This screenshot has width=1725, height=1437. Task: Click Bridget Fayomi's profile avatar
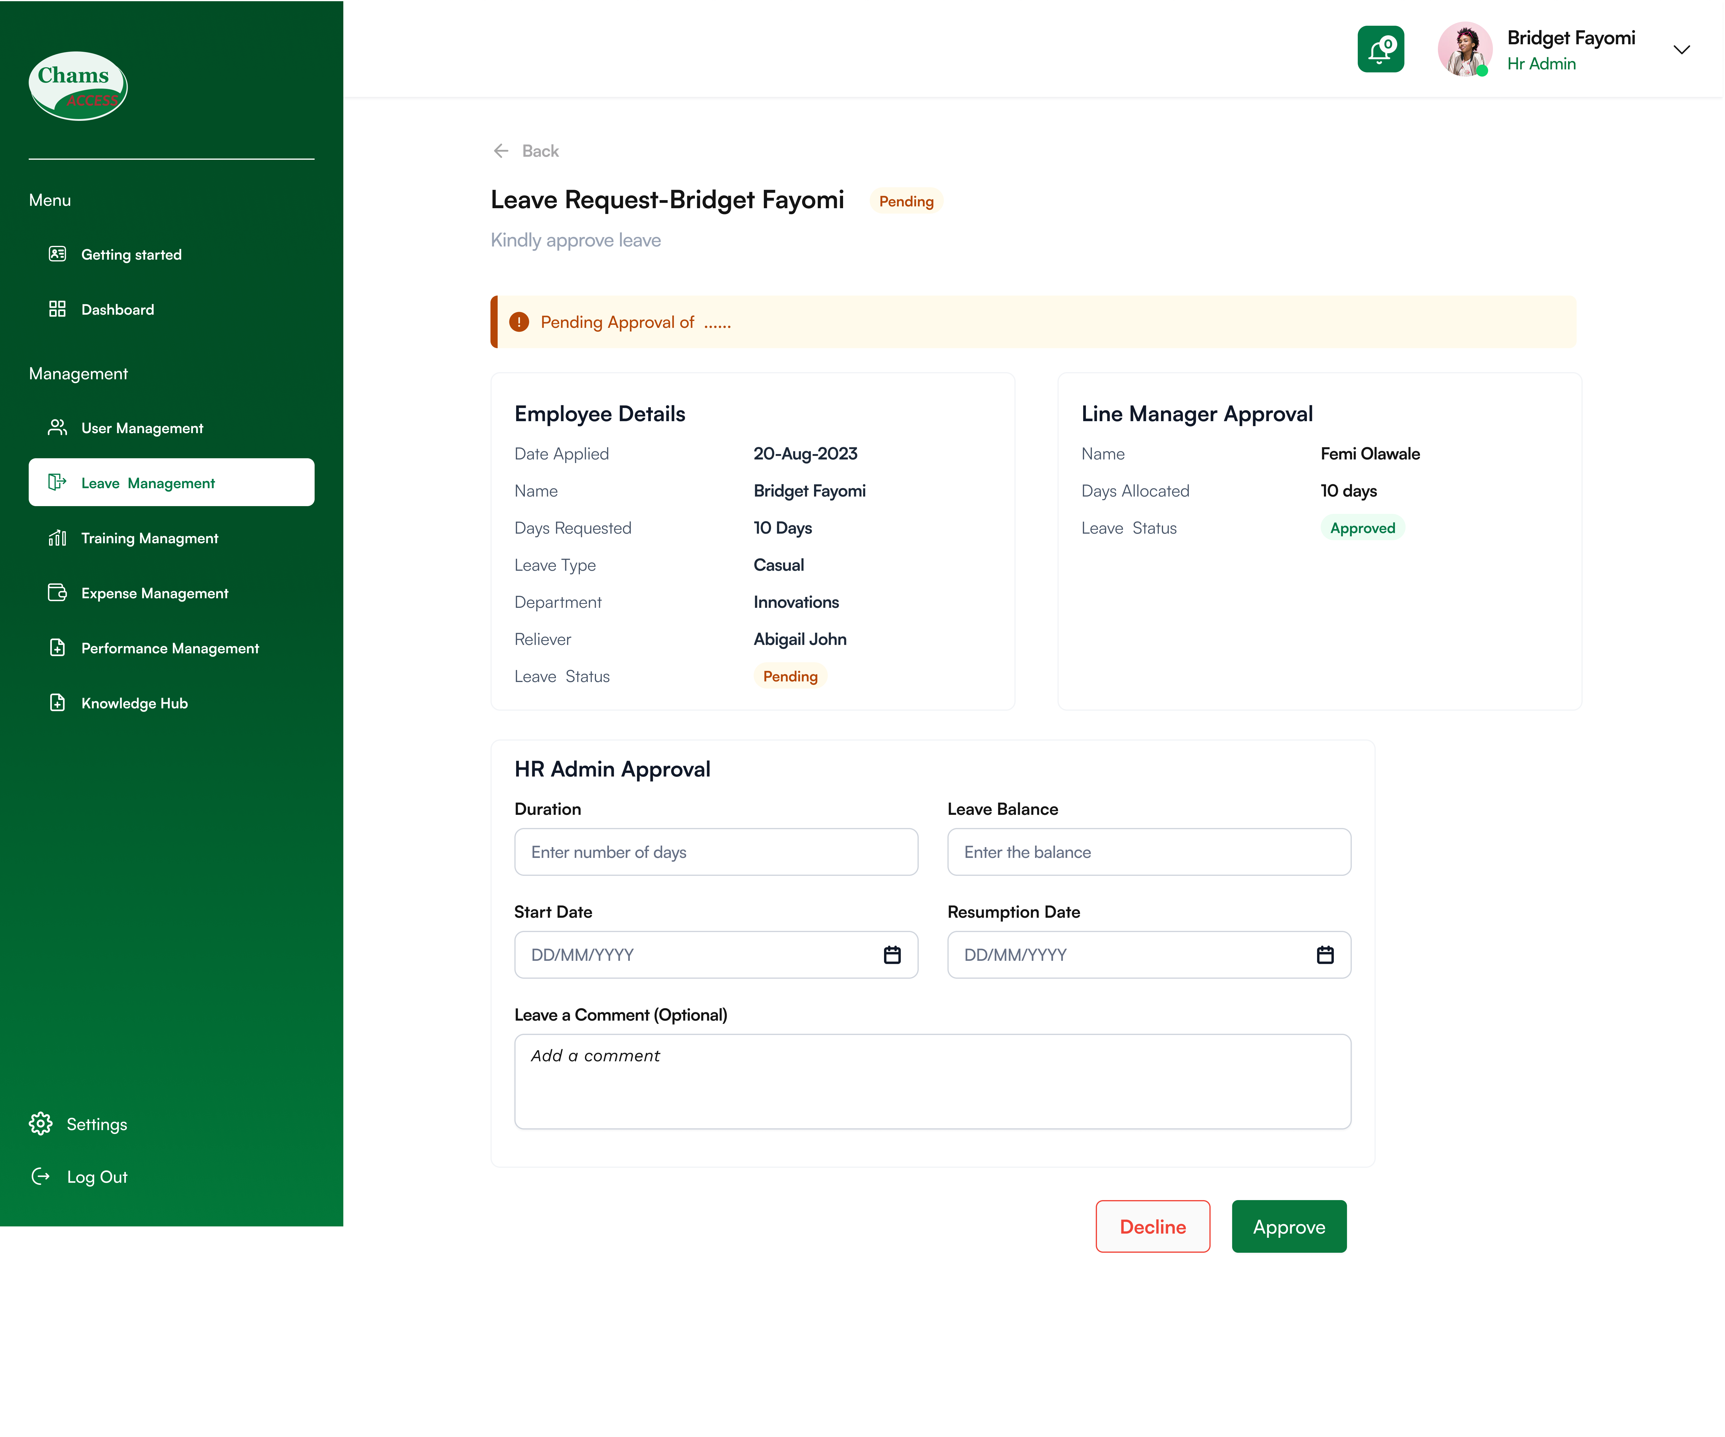[1465, 49]
